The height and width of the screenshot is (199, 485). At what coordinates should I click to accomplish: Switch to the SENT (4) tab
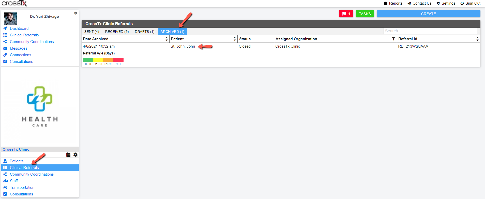click(x=92, y=32)
